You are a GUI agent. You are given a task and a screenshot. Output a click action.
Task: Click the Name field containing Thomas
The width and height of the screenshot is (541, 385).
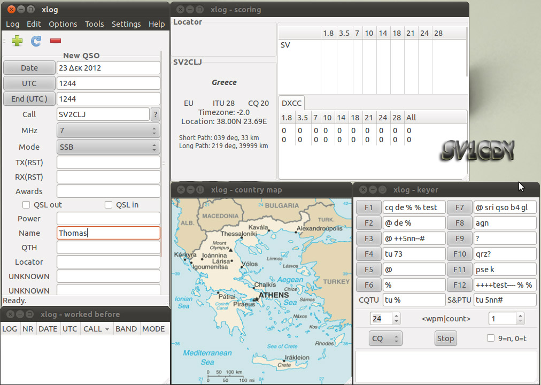click(108, 233)
